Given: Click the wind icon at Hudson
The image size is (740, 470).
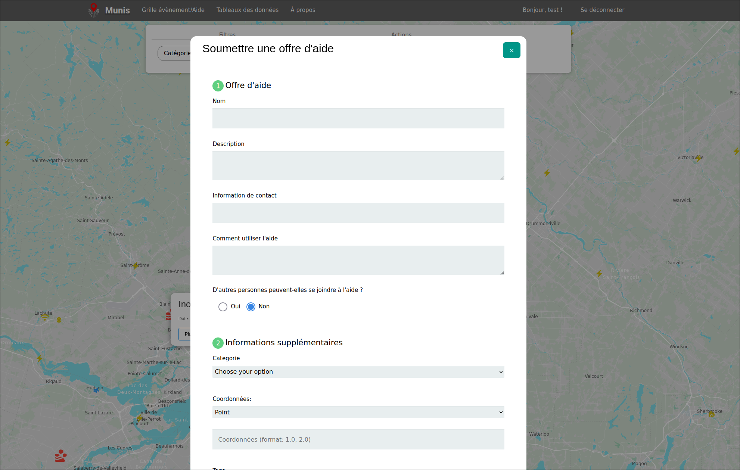Looking at the screenshot, I should coord(96,390).
